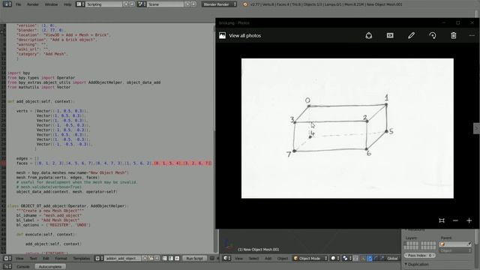Screen dimensions: 480x270
Task: Open the text editor type selector
Action: (x=7, y=258)
